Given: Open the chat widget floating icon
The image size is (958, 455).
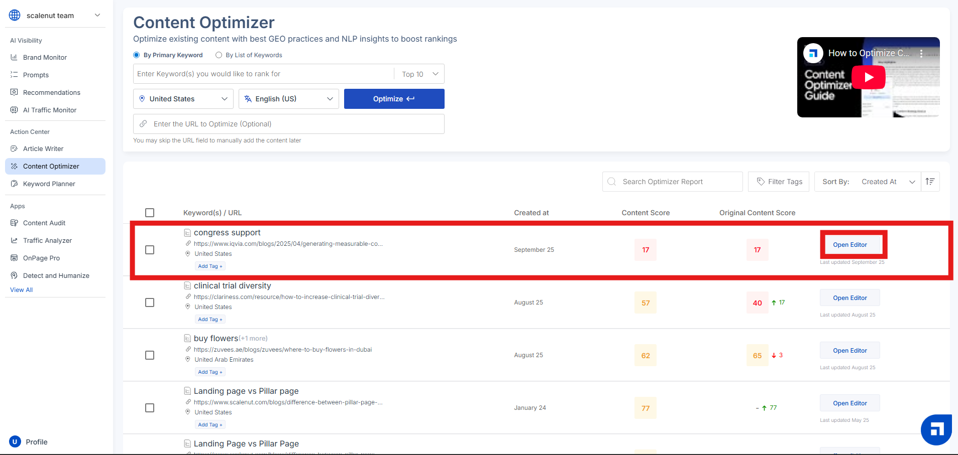Looking at the screenshot, I should [936, 429].
